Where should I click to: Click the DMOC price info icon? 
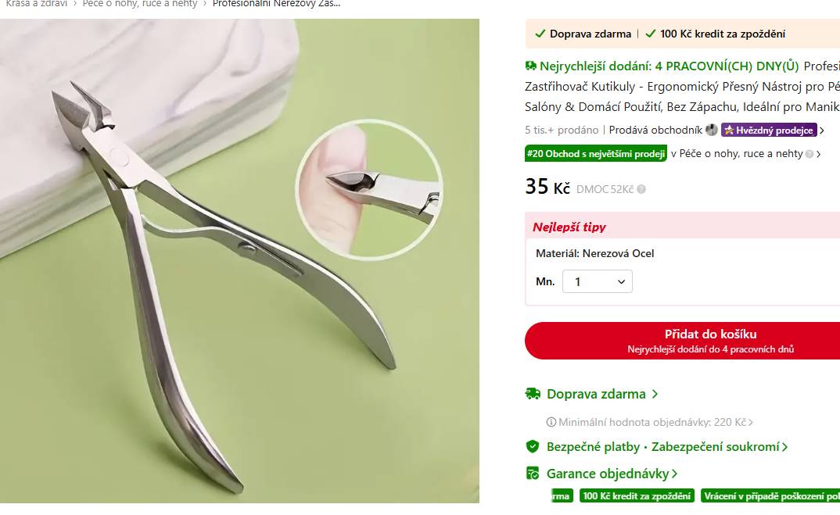641,190
